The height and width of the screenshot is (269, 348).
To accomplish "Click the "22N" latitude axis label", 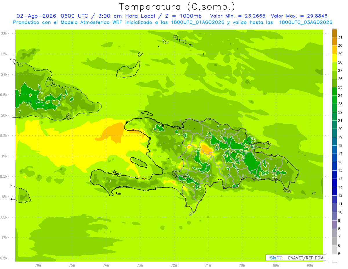I will (4, 33).
